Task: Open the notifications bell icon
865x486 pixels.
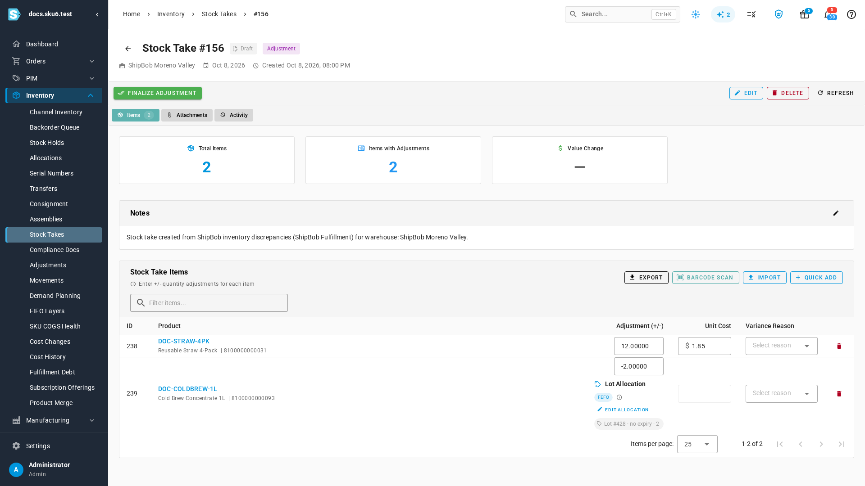Action: coord(828,14)
